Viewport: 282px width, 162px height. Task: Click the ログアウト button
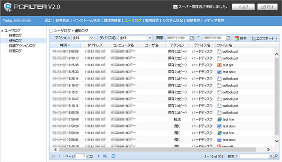(267, 7)
